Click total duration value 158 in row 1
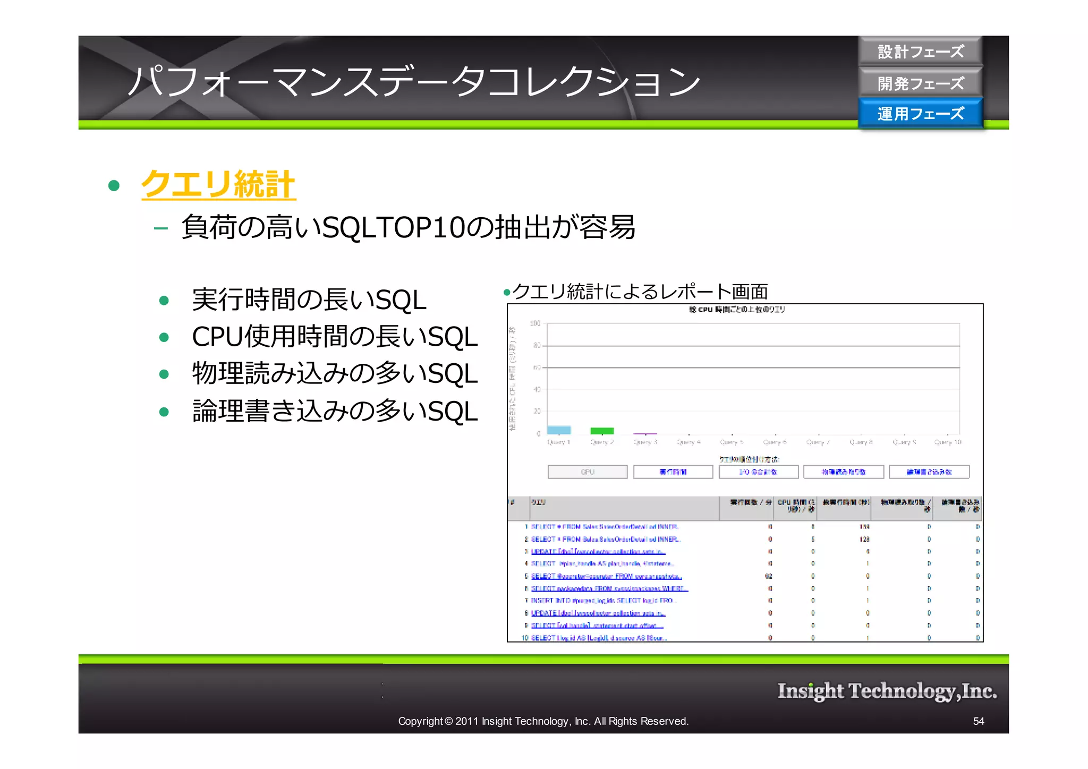This screenshot has width=1088, height=769. click(x=864, y=527)
